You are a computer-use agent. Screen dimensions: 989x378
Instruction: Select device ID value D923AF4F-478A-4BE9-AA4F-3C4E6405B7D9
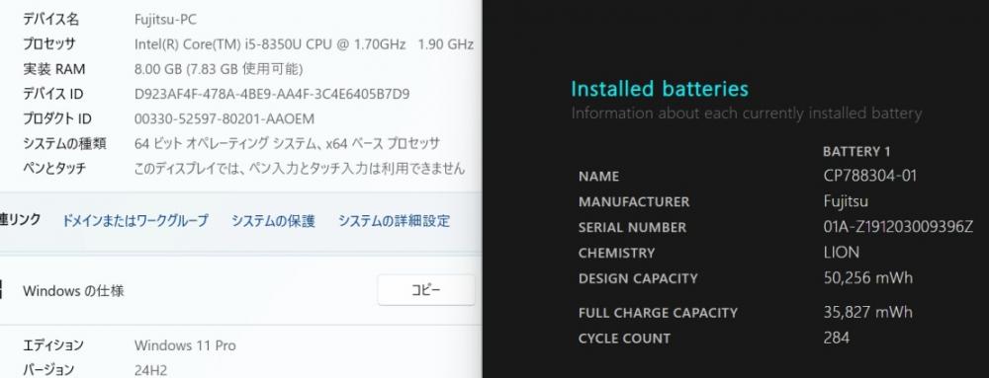272,94
